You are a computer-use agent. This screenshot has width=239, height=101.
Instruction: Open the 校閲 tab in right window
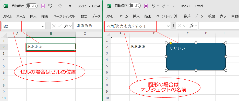click(212, 16)
